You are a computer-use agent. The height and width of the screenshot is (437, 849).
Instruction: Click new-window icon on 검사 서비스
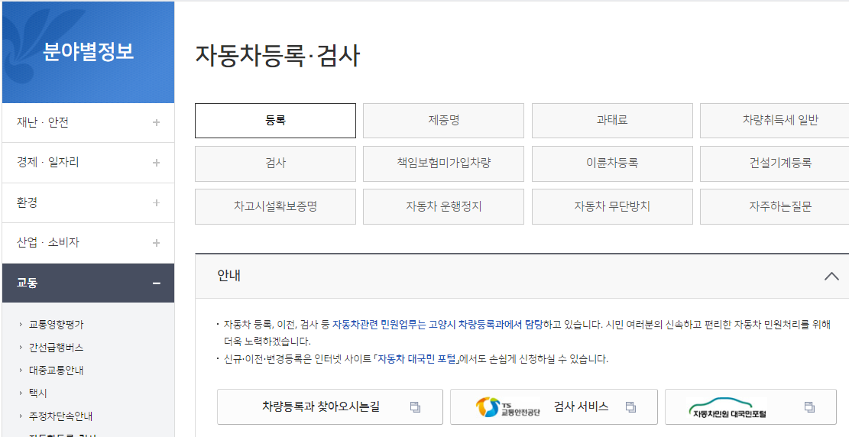(630, 406)
